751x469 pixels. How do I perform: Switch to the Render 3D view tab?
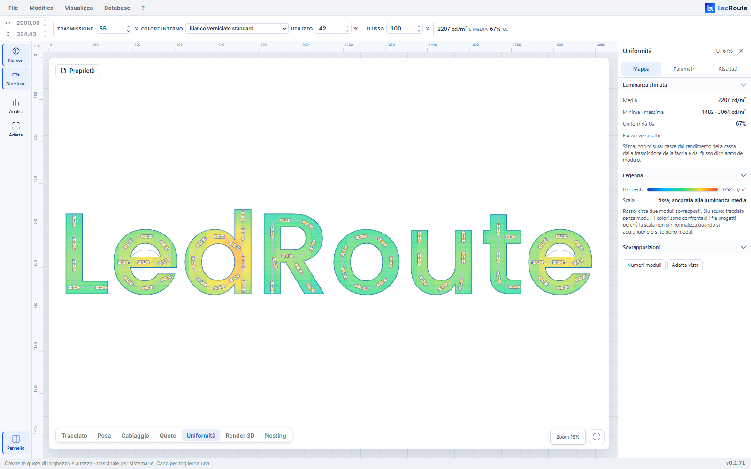pyautogui.click(x=240, y=436)
